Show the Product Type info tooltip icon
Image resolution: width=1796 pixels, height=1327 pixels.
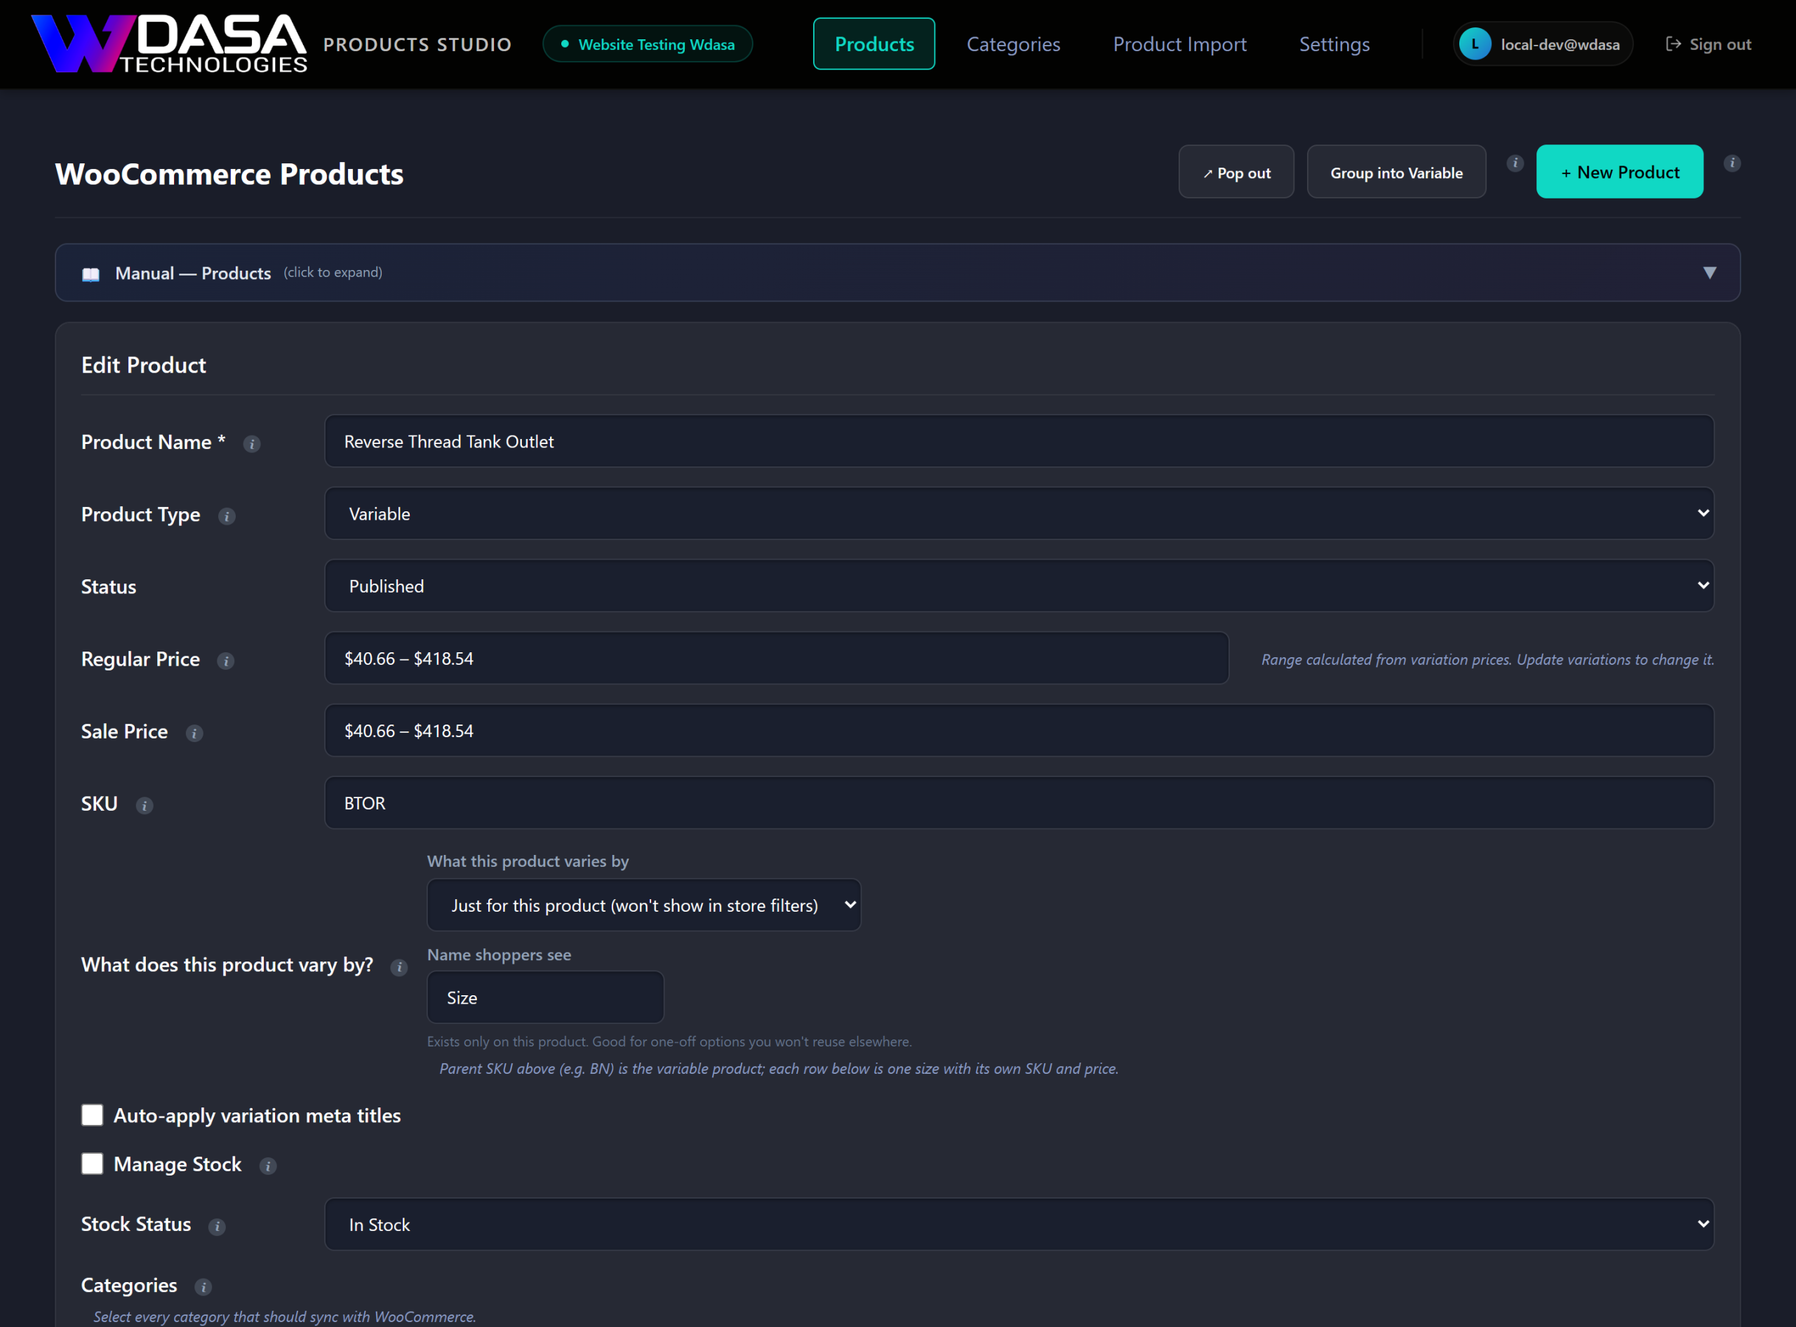click(x=227, y=516)
